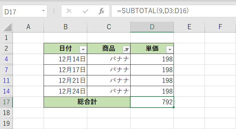Click the Cancel X icon in formula bar
236x129 pixels.
point(69,11)
